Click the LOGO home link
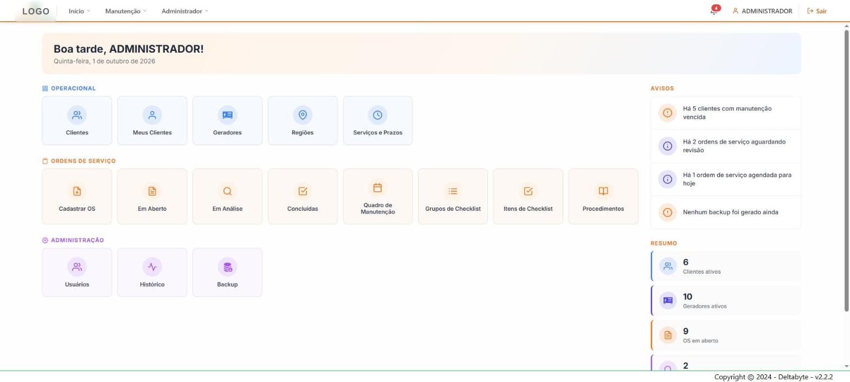850x382 pixels. [x=36, y=11]
